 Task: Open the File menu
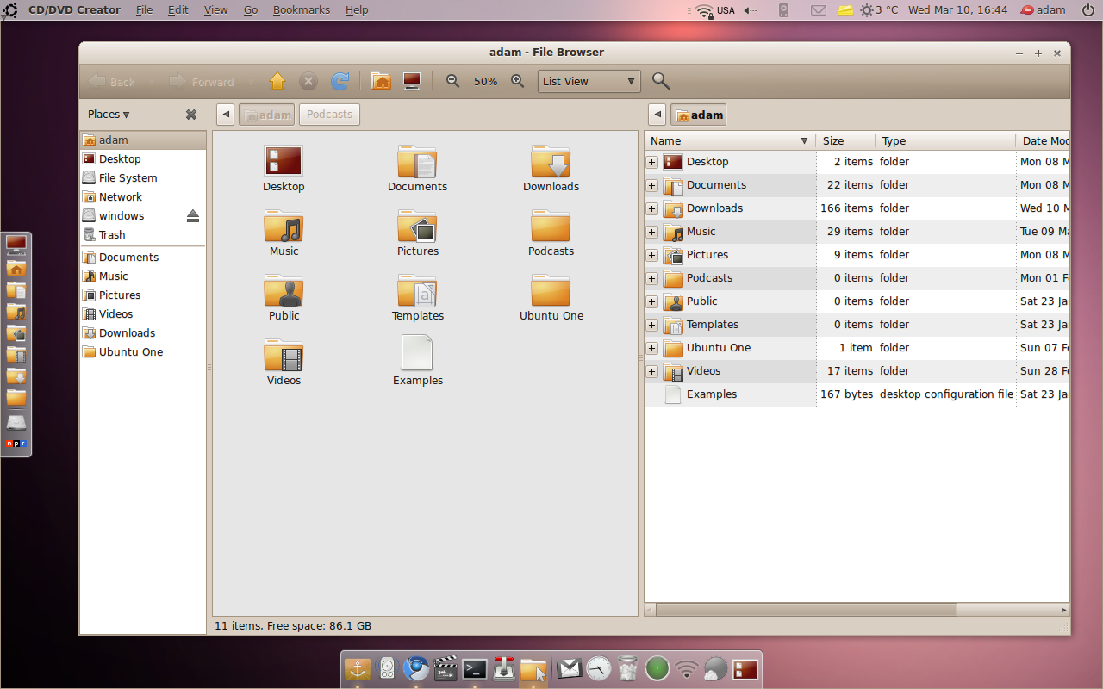[x=145, y=10]
